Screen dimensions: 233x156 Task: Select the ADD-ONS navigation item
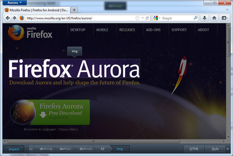[x=153, y=30]
